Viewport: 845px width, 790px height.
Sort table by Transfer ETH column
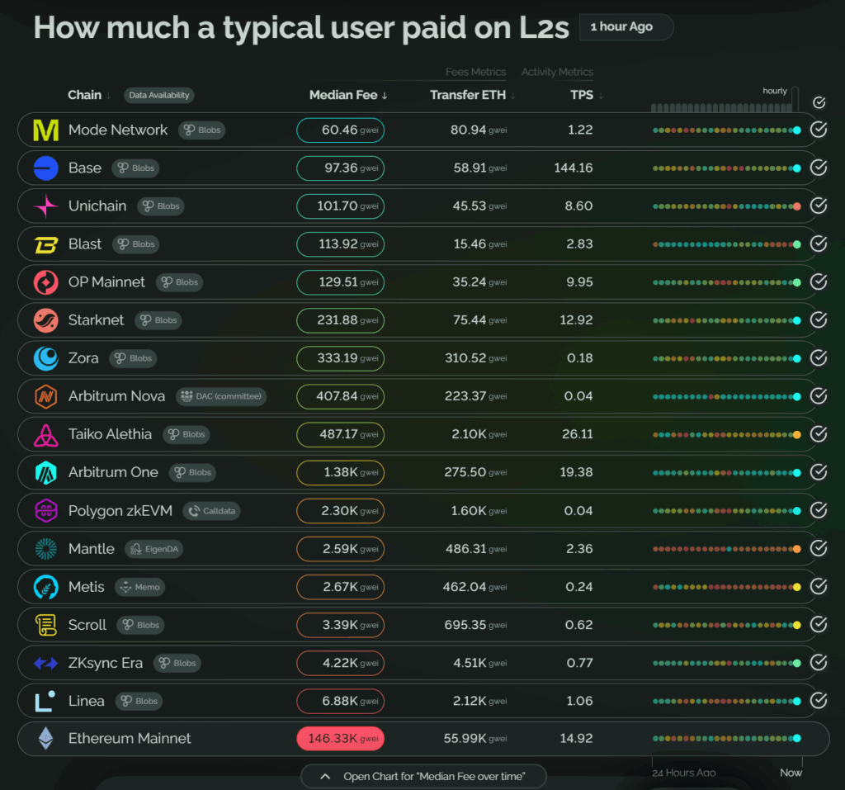[x=473, y=95]
